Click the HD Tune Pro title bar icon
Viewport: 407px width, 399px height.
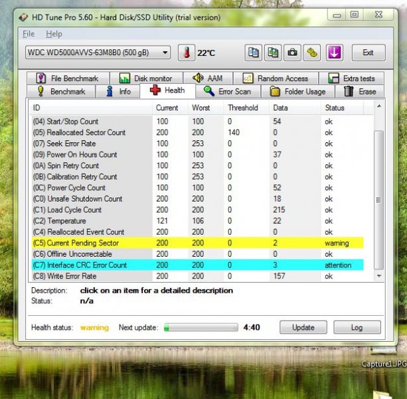(x=23, y=17)
